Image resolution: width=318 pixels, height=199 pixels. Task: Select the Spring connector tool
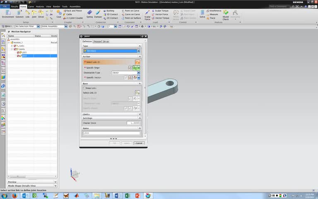pyautogui.click(x=89, y=13)
